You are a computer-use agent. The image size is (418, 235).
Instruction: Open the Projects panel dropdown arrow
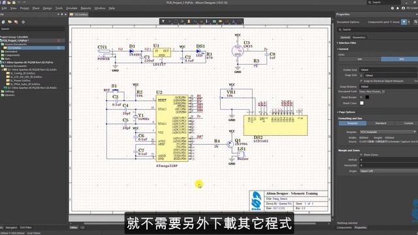(58, 14)
